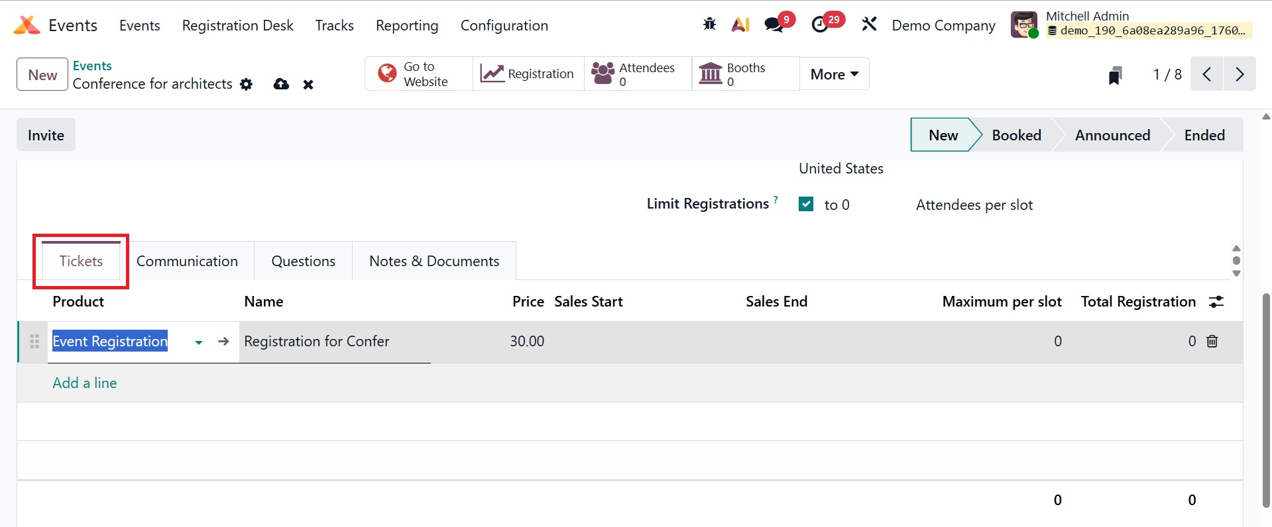Click the bookmark icon near pager
The width and height of the screenshot is (1272, 527).
tap(1116, 75)
